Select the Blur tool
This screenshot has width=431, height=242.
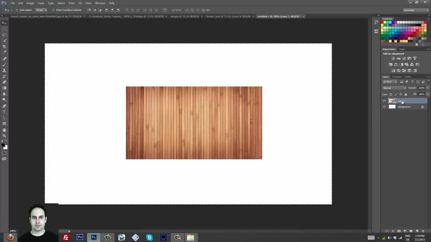point(4,94)
